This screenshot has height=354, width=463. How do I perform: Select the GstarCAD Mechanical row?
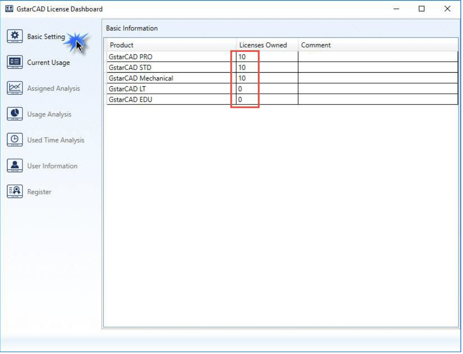(282, 78)
